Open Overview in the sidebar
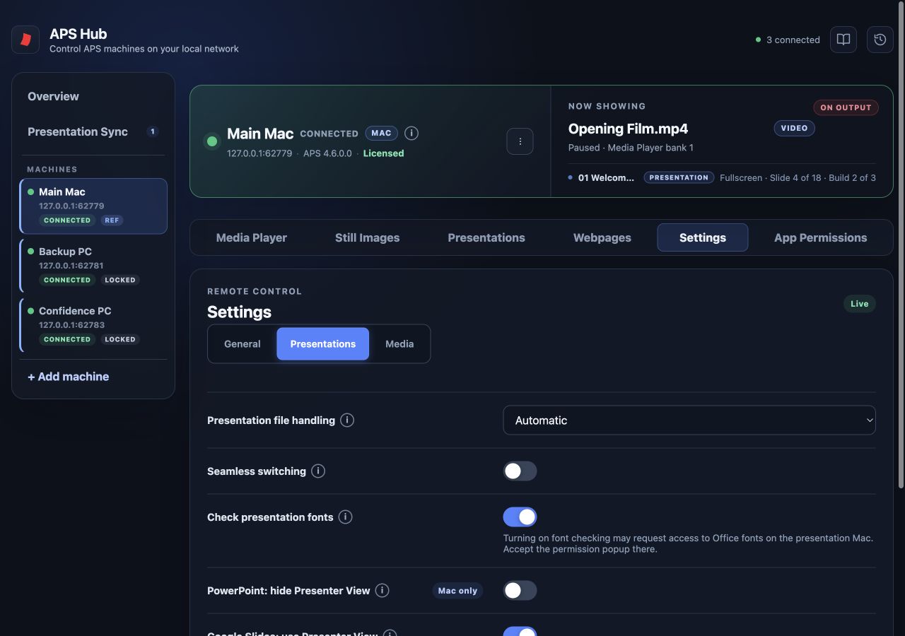The height and width of the screenshot is (636, 905). [93, 96]
